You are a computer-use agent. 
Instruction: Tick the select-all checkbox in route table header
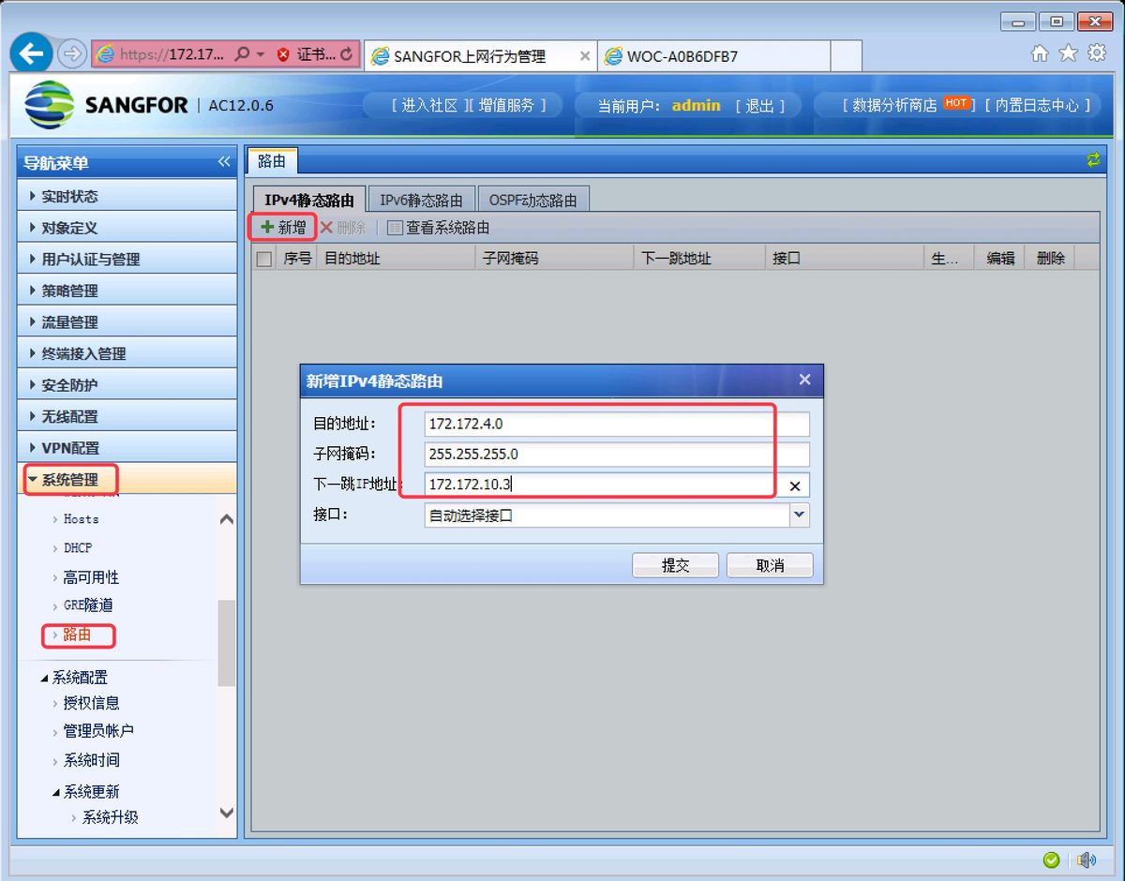click(264, 259)
